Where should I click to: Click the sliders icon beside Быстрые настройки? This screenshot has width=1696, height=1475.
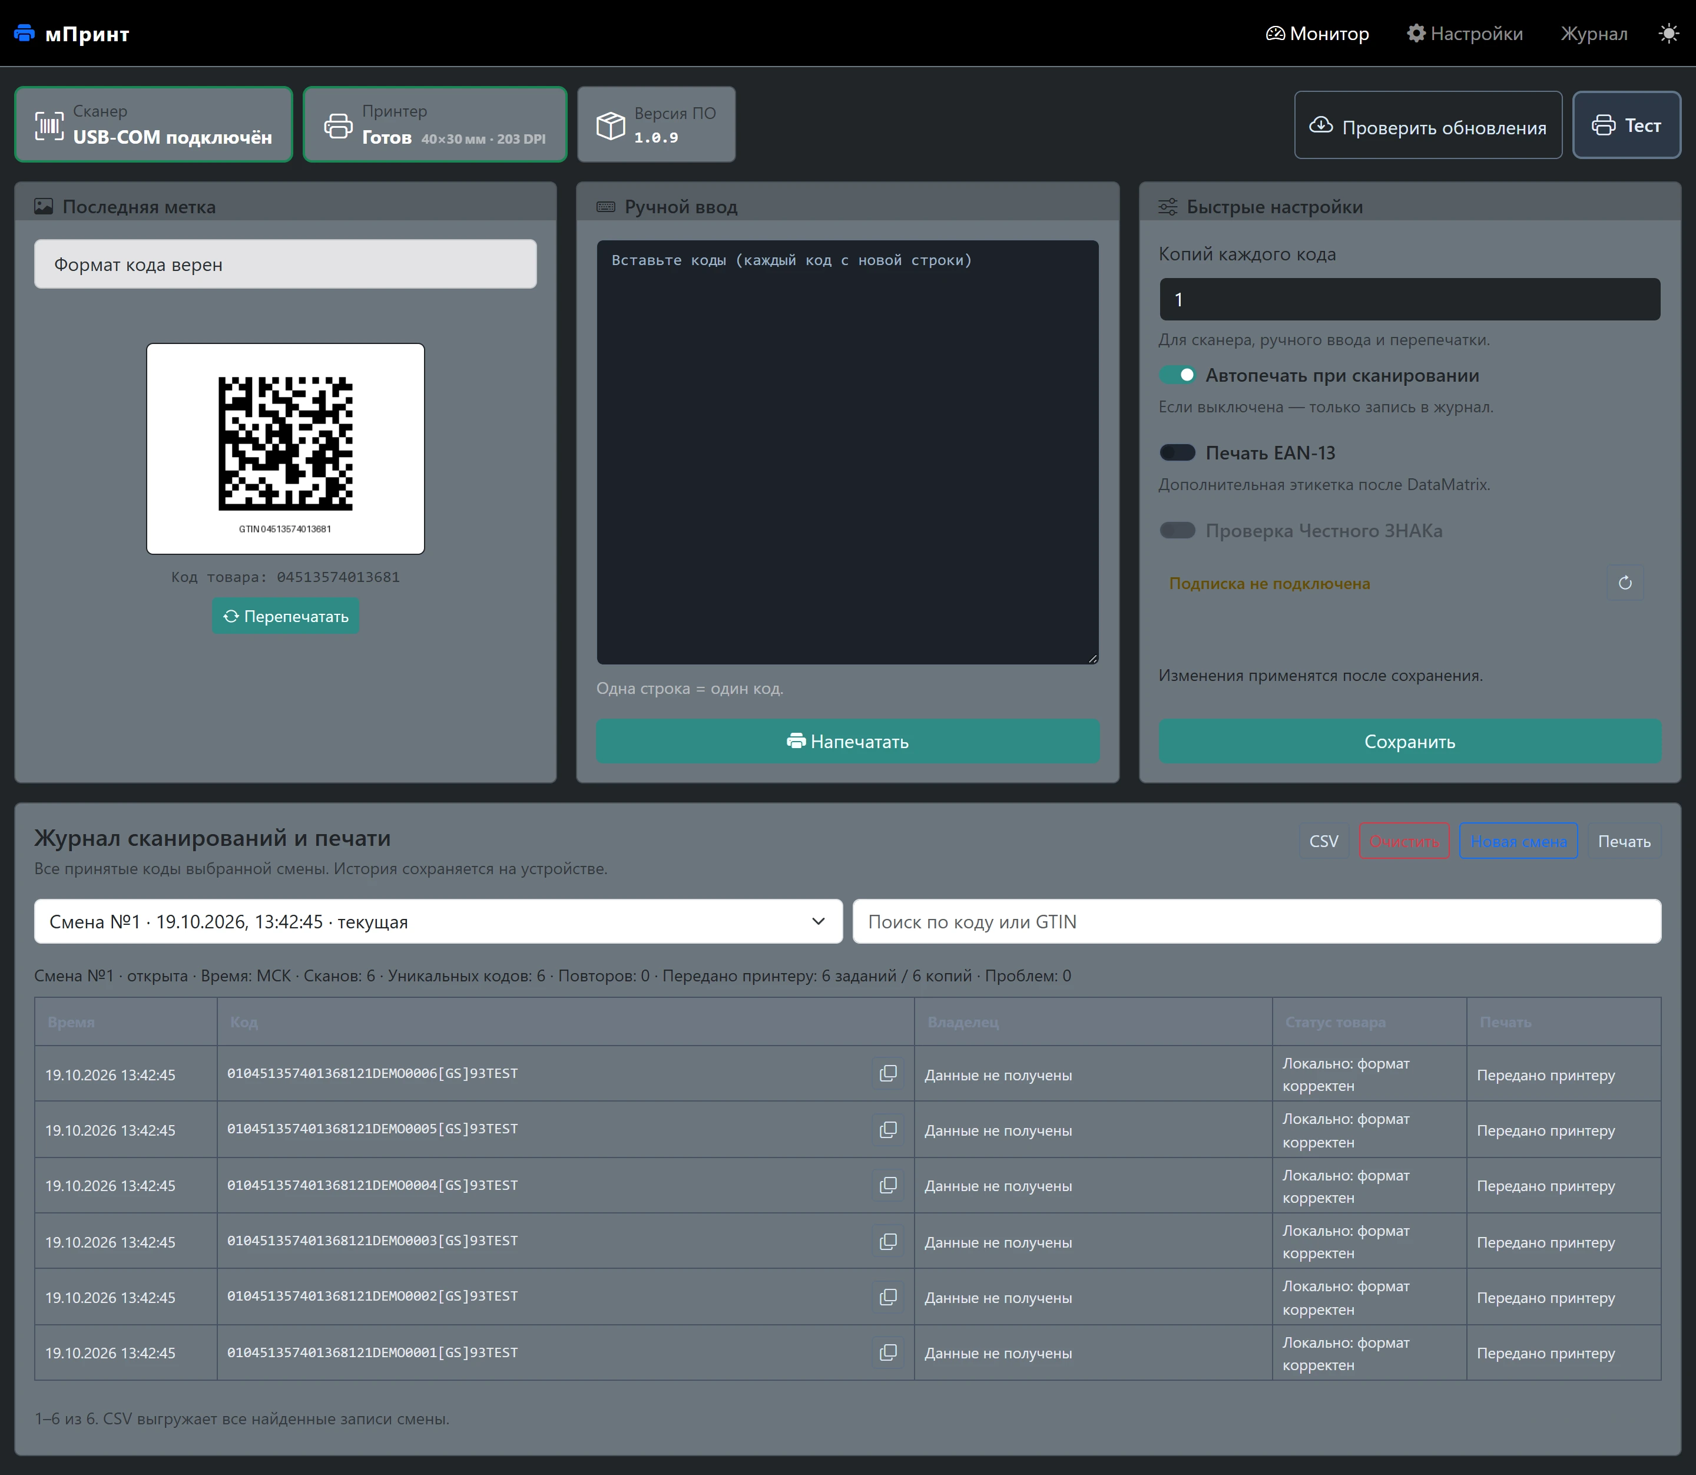[1168, 207]
